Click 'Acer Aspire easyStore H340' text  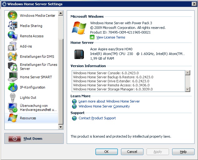[111, 49]
